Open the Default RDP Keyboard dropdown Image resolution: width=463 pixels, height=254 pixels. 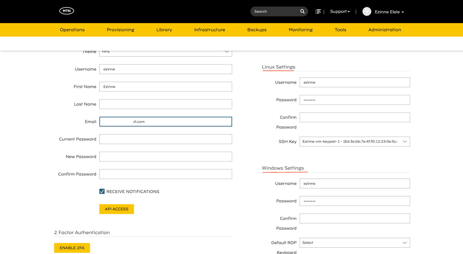355,243
